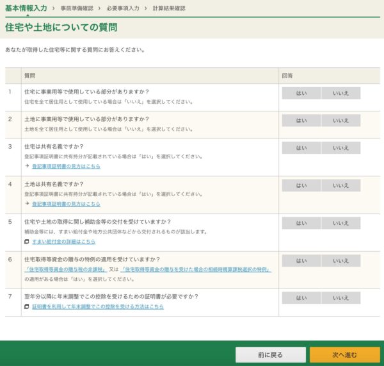Click the heading 住宅や土地についての質問

point(61,27)
